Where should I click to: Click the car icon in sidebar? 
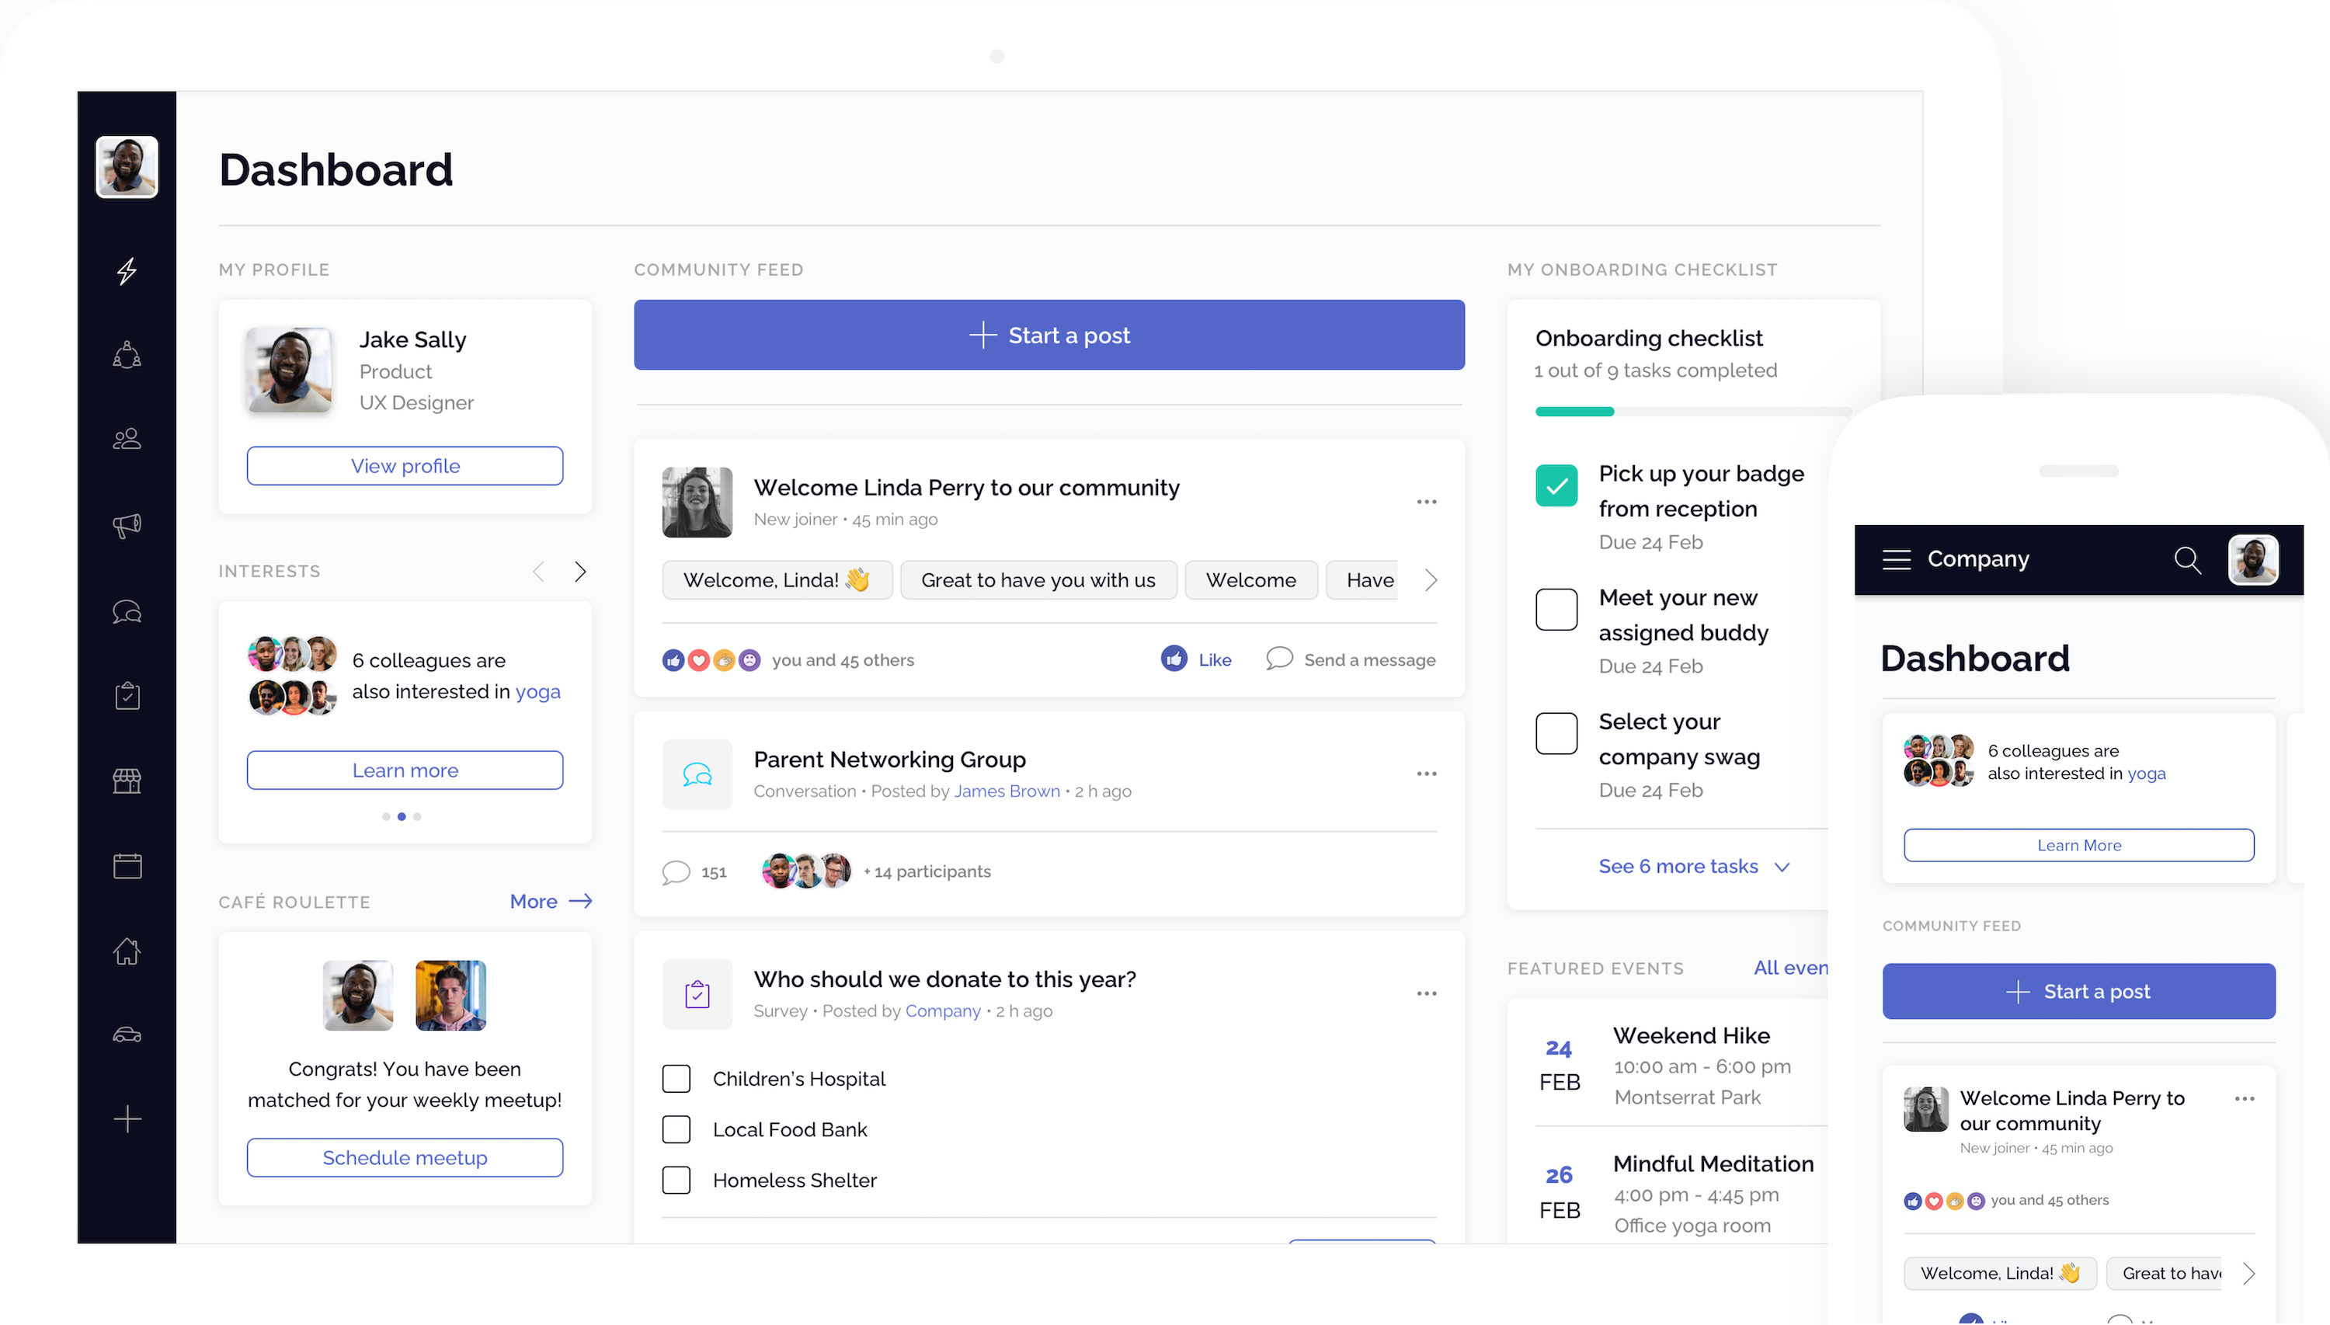click(127, 1035)
